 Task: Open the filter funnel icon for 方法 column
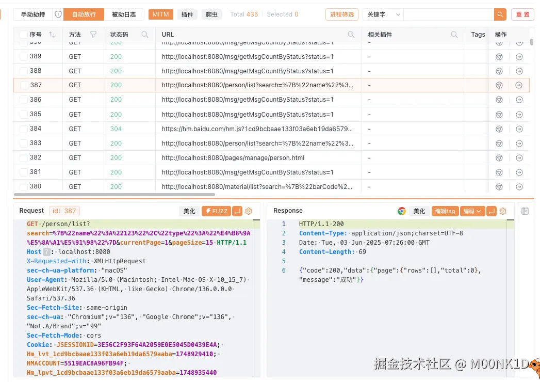coord(93,35)
